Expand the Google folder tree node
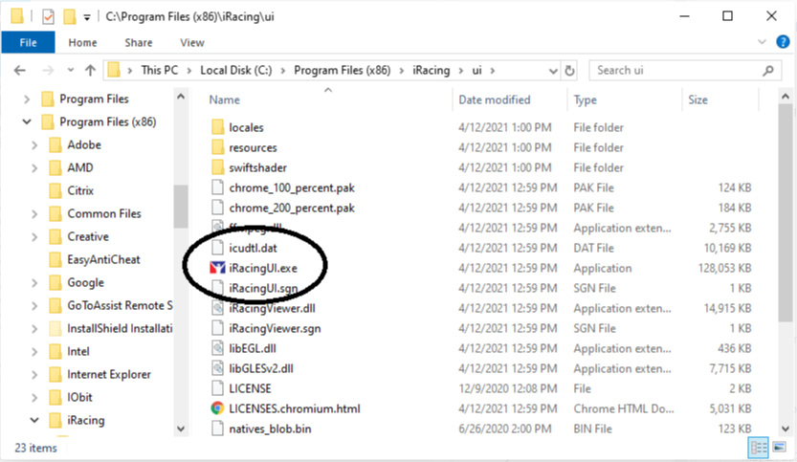 point(34,282)
